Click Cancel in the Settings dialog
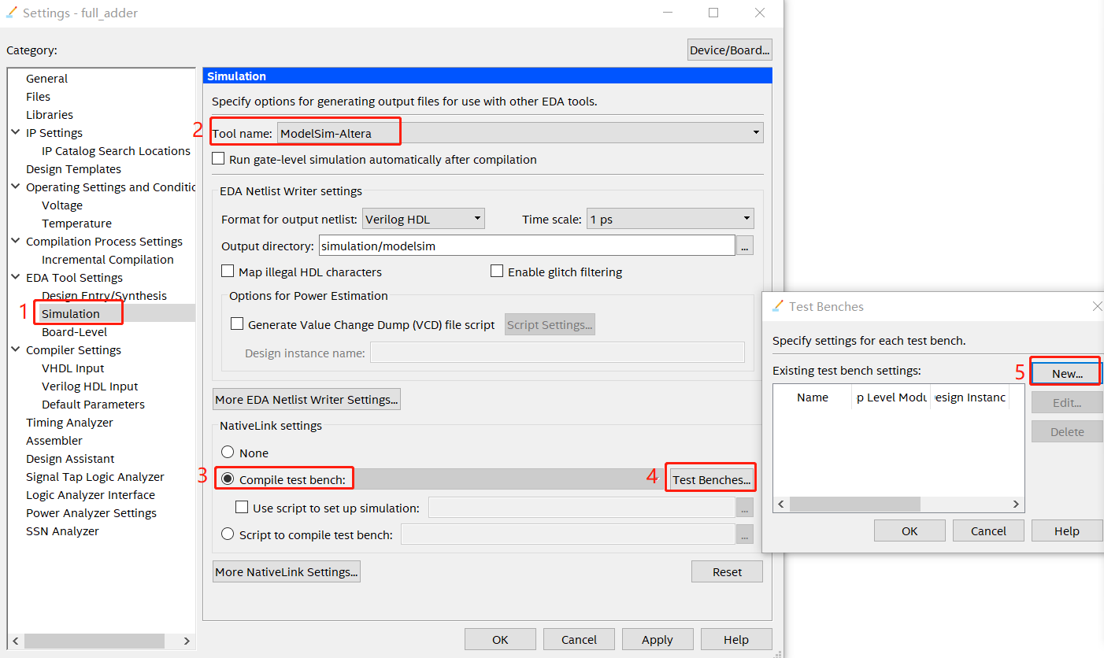The image size is (1104, 658). click(579, 639)
